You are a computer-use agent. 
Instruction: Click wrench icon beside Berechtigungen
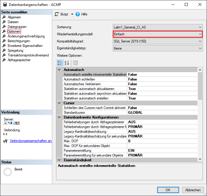coord(4,41)
